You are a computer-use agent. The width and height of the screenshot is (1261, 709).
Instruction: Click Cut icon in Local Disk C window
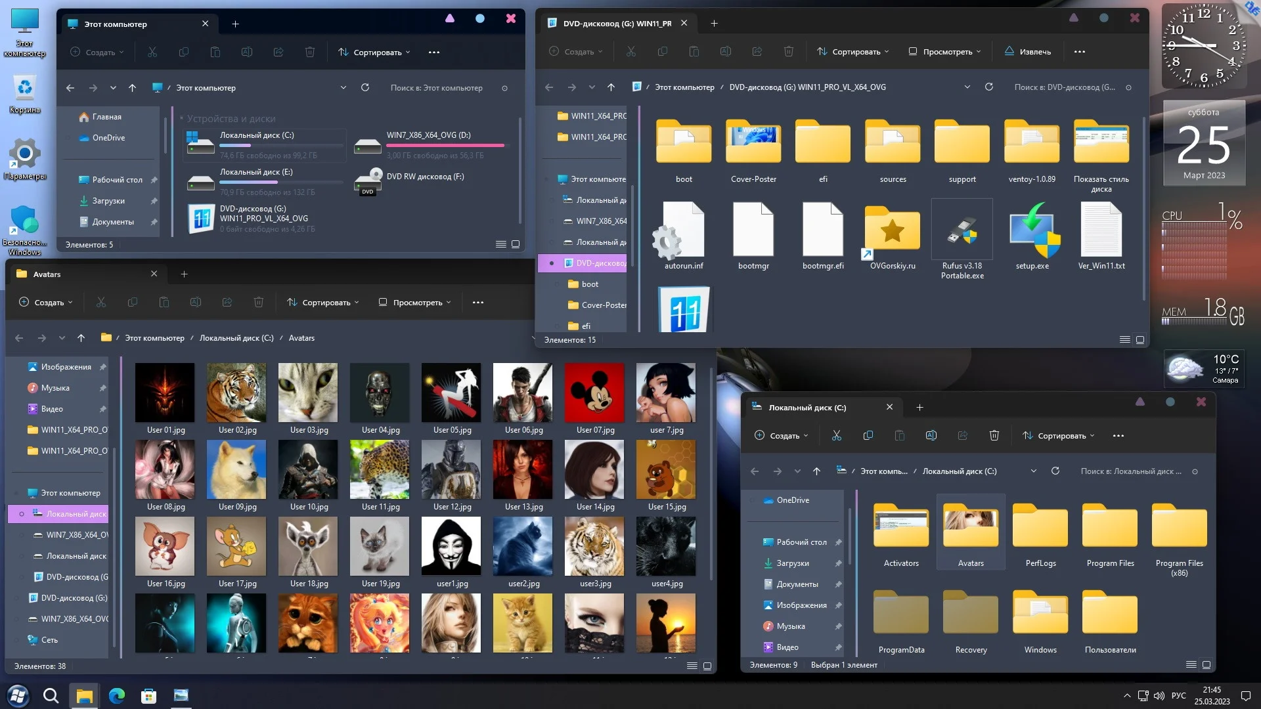click(836, 436)
